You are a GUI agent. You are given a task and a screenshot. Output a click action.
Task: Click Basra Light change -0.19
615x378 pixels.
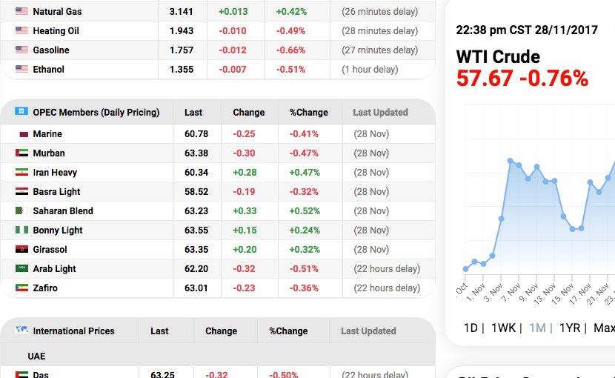[x=244, y=191]
